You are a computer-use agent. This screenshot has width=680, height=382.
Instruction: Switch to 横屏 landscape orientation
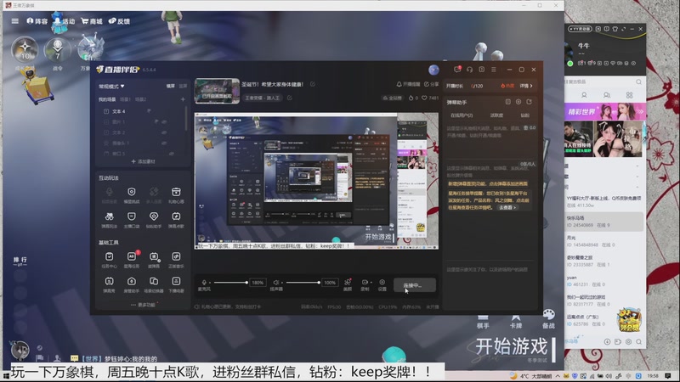coord(171,87)
